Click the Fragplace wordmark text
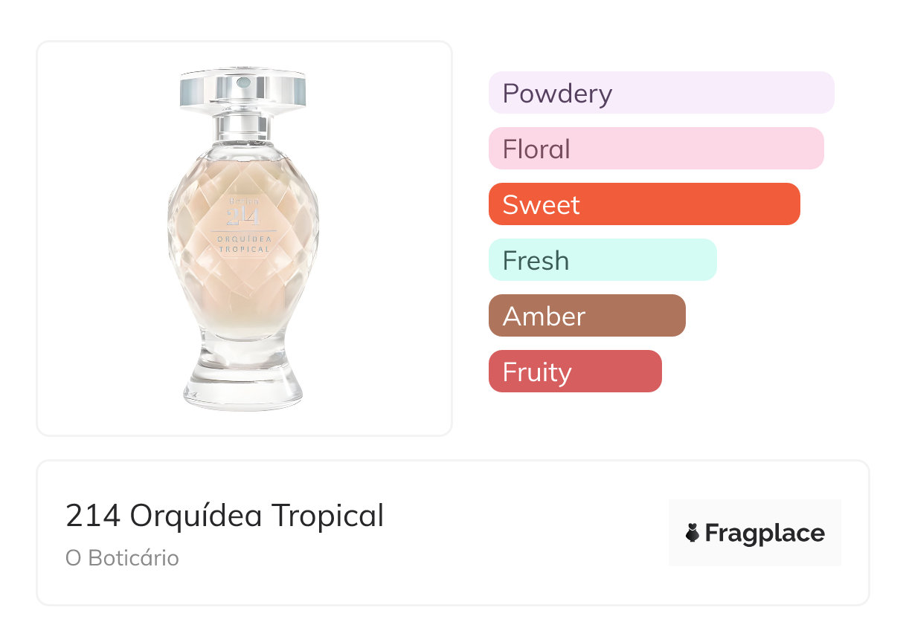 click(765, 534)
